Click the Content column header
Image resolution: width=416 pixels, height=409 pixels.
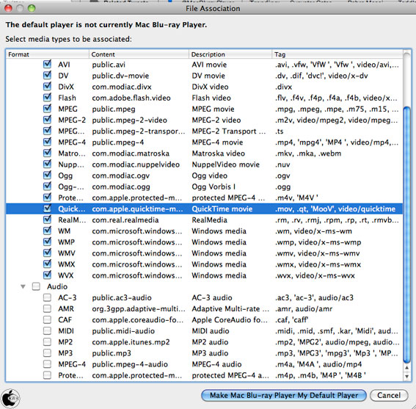[139, 54]
